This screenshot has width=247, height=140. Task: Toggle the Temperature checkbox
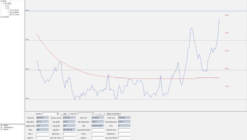(x=2, y=127)
